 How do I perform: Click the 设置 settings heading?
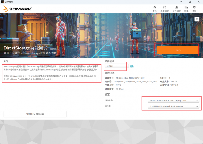(x=107, y=95)
